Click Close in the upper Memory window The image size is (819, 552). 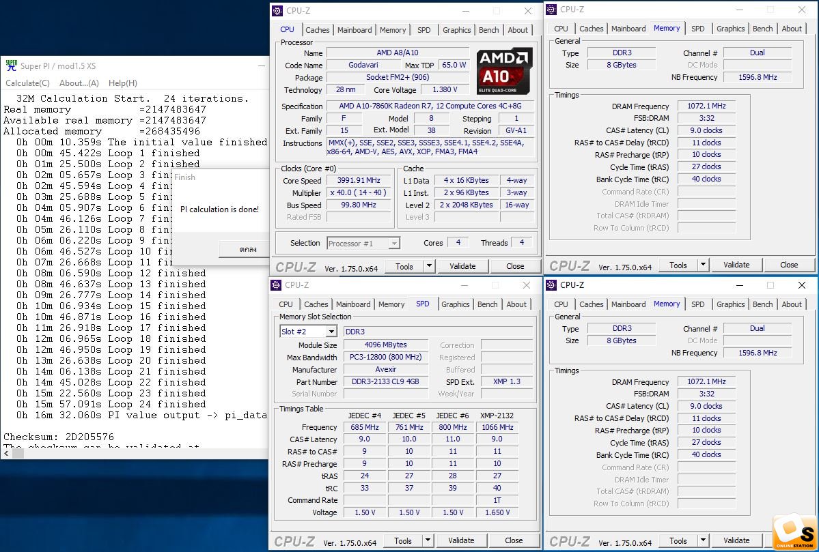coord(789,265)
